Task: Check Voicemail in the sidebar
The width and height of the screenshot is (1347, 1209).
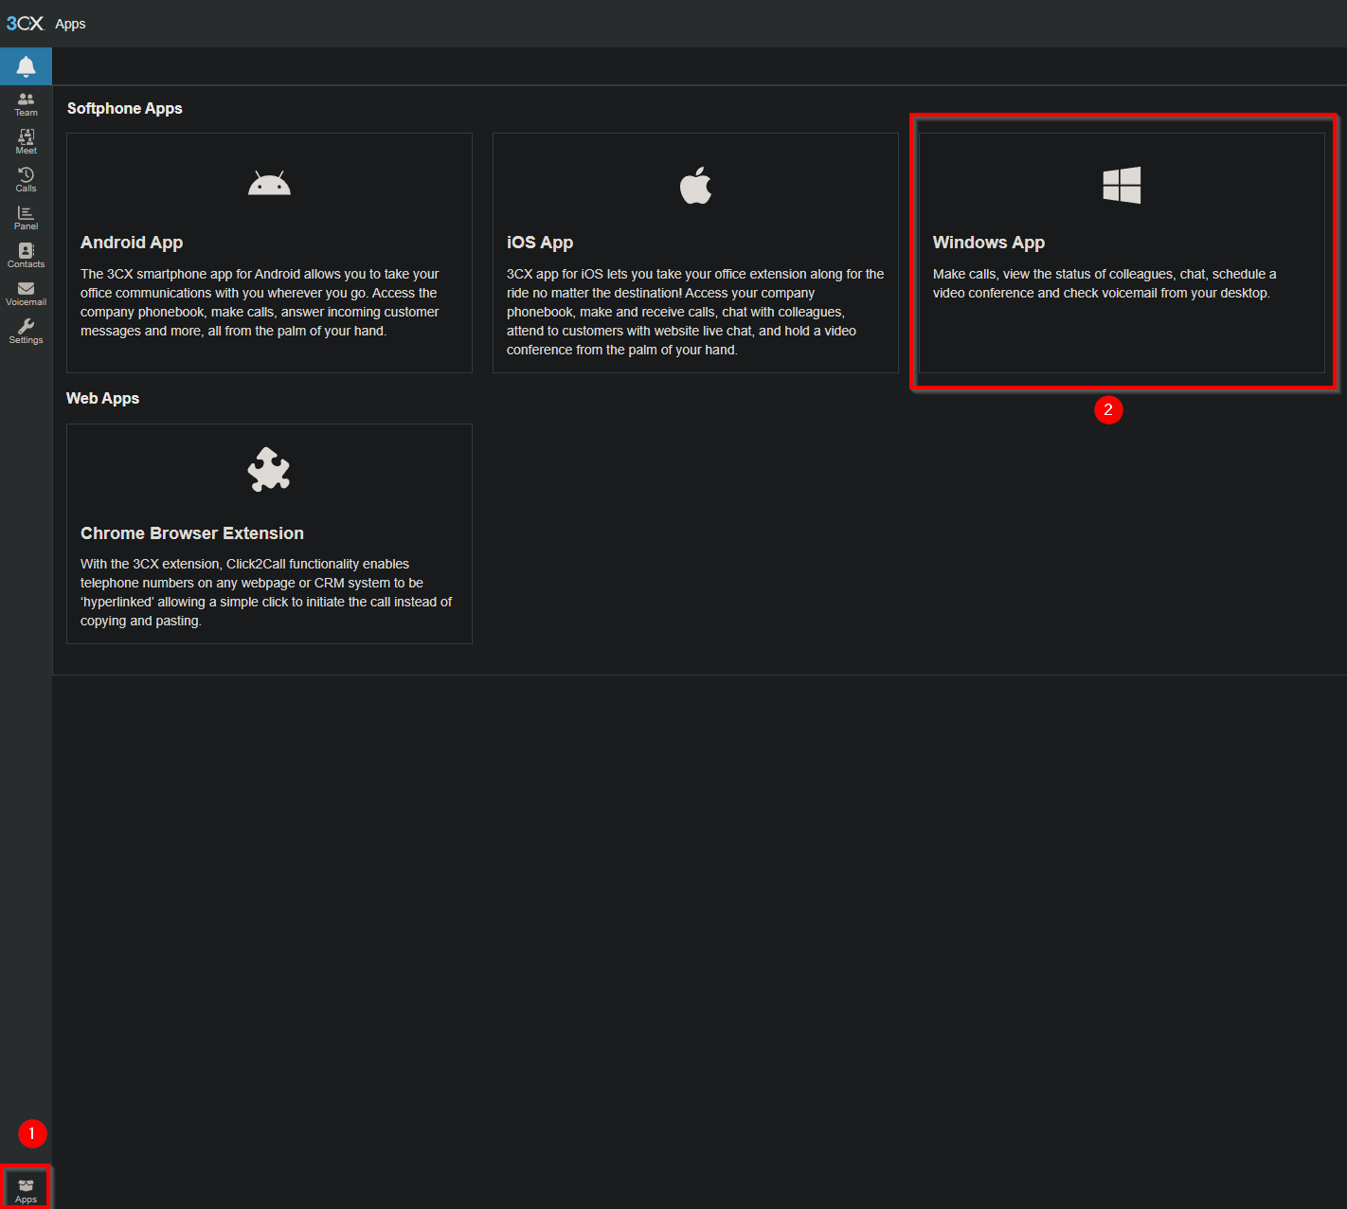Action: 26,294
